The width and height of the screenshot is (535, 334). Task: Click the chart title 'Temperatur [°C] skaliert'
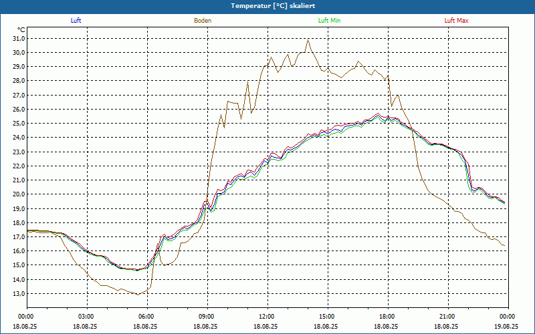tap(273, 6)
